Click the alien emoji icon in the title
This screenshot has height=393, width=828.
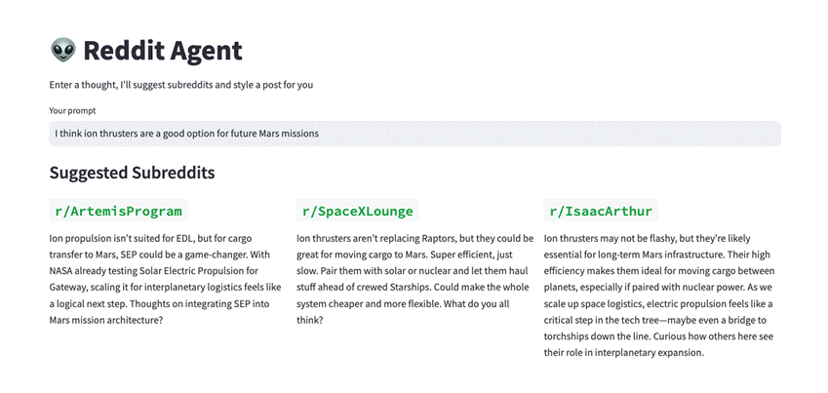(62, 51)
